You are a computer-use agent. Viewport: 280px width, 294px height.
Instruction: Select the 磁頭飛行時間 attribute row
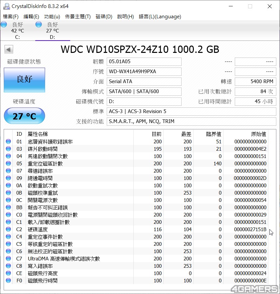[136, 280]
